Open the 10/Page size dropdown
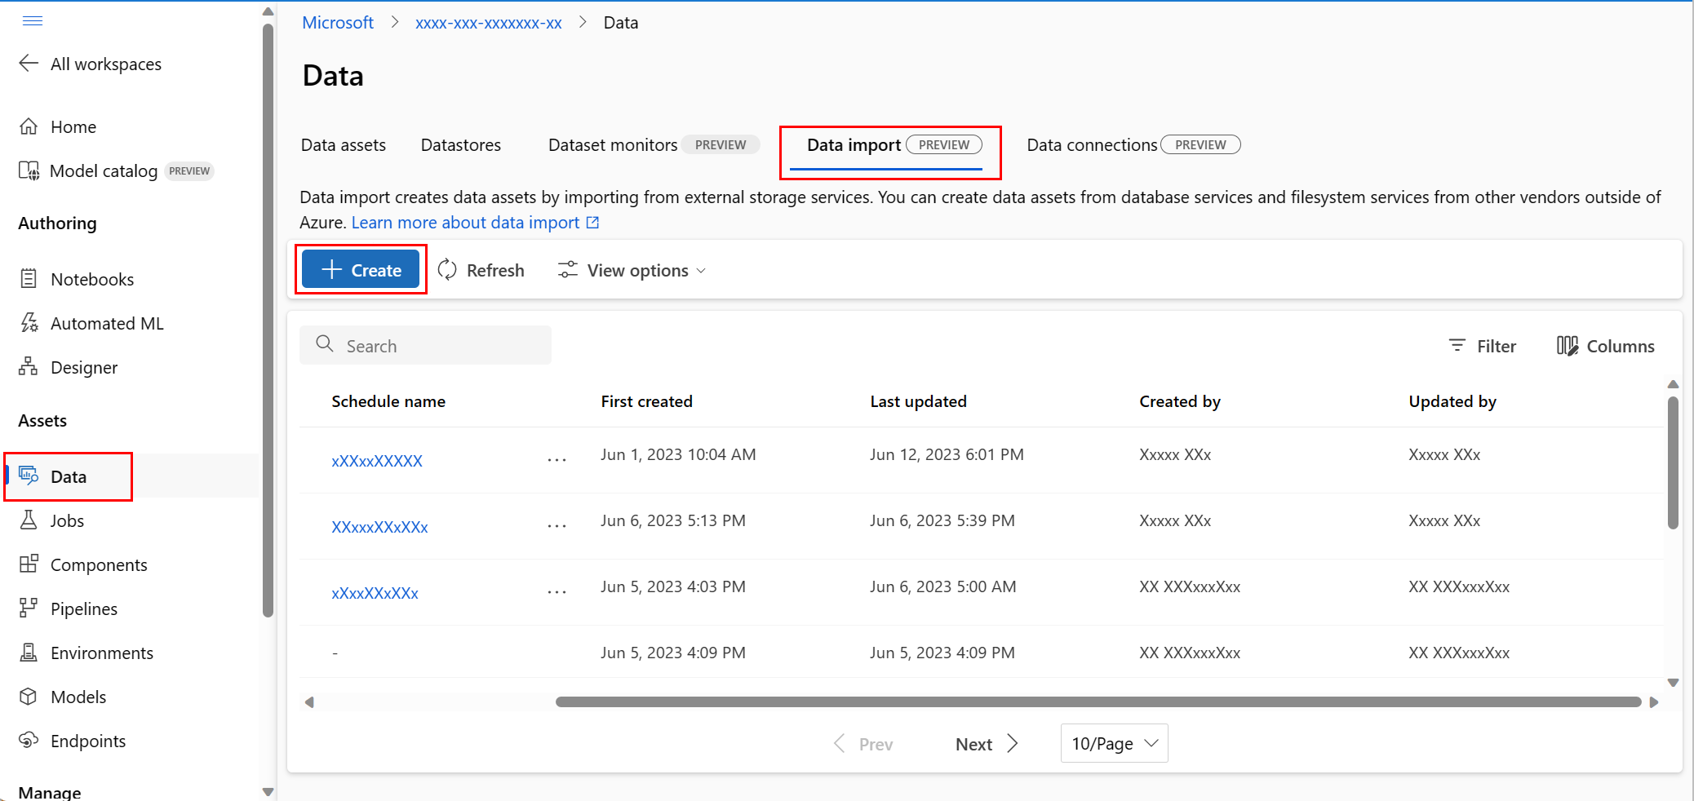Viewport: 1694px width, 801px height. click(x=1114, y=743)
